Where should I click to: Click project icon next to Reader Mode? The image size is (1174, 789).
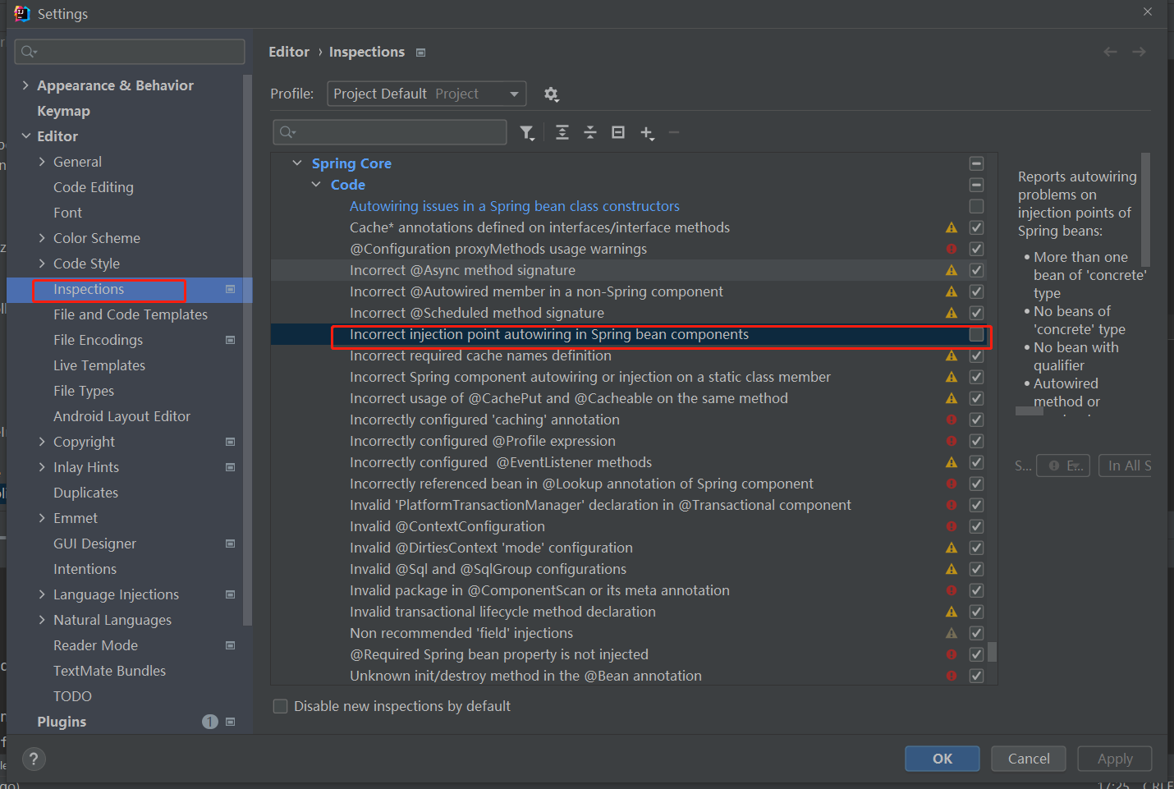click(230, 645)
